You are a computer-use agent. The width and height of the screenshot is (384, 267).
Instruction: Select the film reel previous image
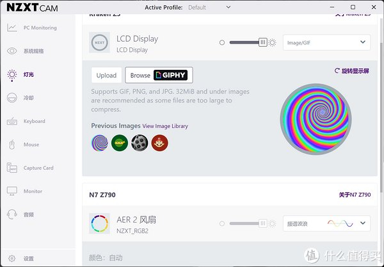[x=140, y=143]
